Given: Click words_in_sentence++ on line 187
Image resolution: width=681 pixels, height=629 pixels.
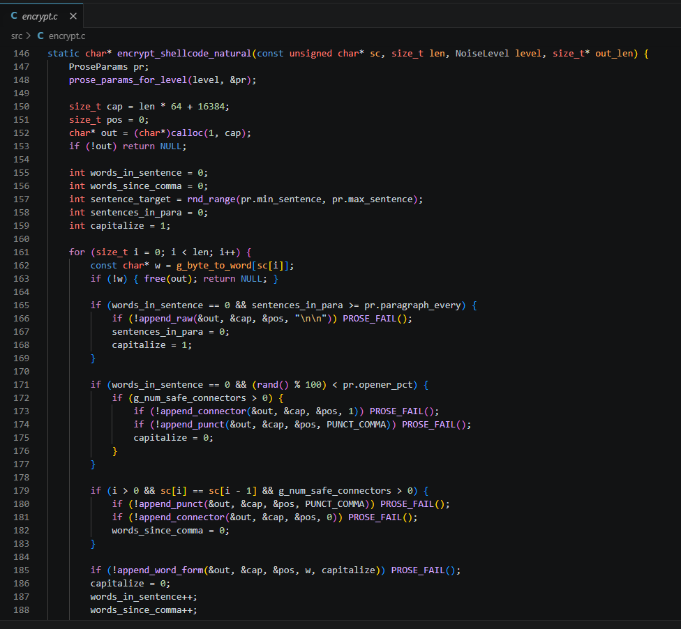Looking at the screenshot, I should [x=142, y=597].
